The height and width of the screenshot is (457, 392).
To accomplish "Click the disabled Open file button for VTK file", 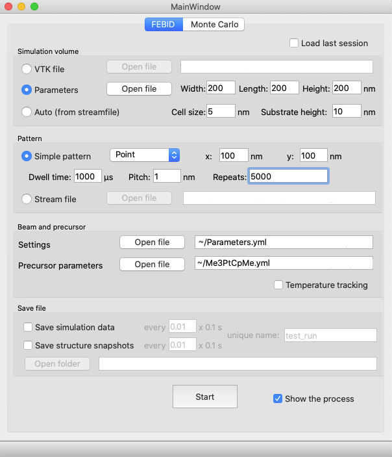I will point(139,67).
